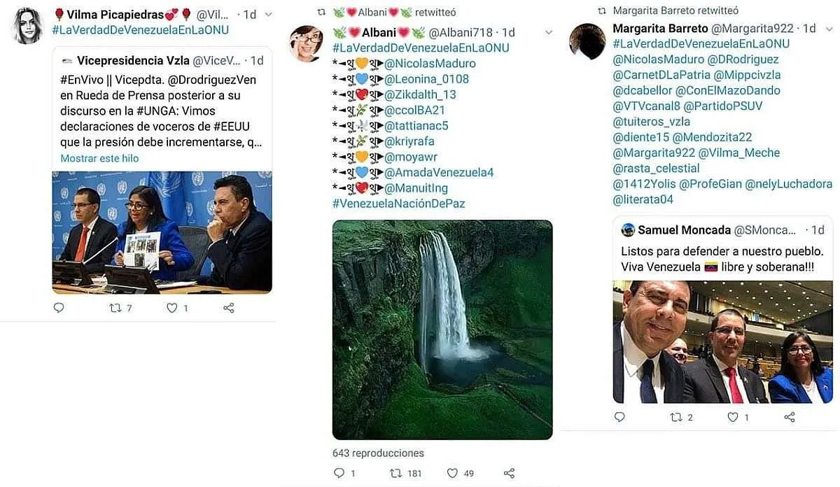Share Margarita Barreto's tweet
The width and height of the screenshot is (840, 487).
(790, 417)
